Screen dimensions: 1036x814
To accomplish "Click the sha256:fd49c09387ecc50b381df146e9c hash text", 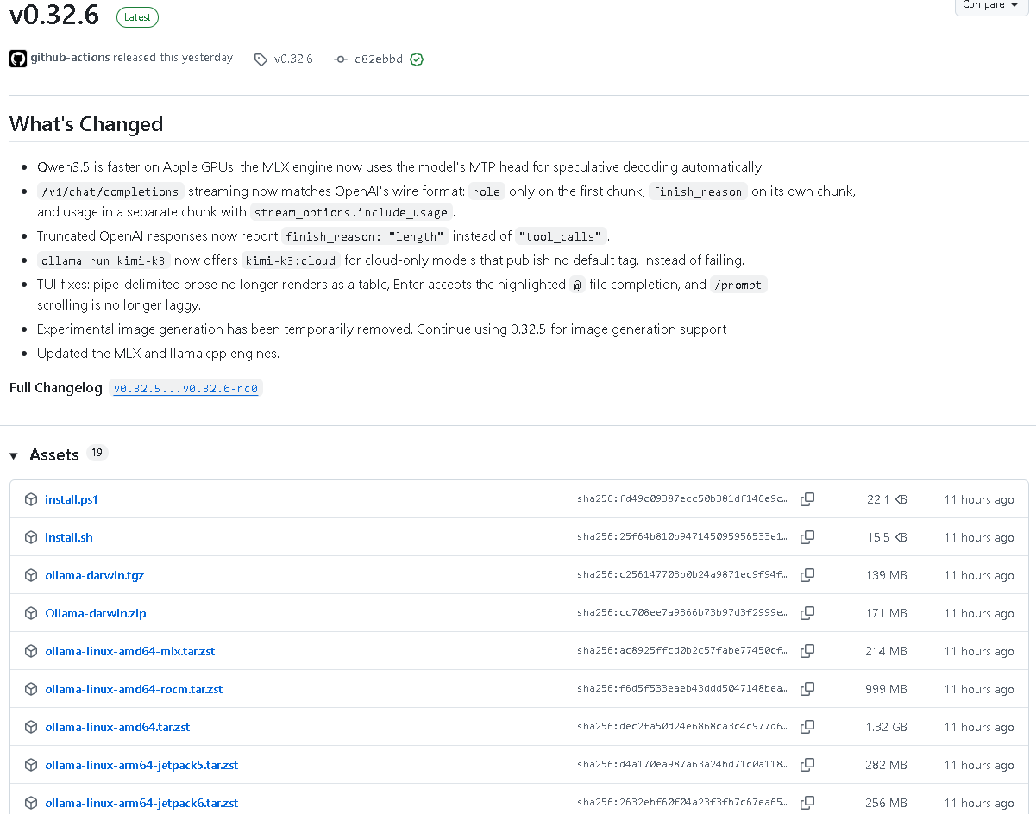I will (x=682, y=499).
